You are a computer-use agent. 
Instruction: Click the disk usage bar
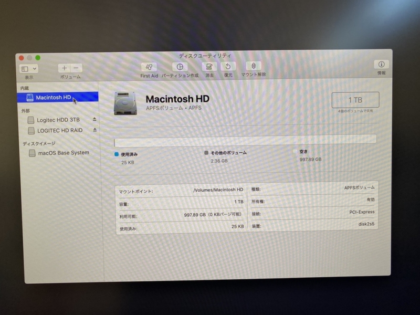245,140
